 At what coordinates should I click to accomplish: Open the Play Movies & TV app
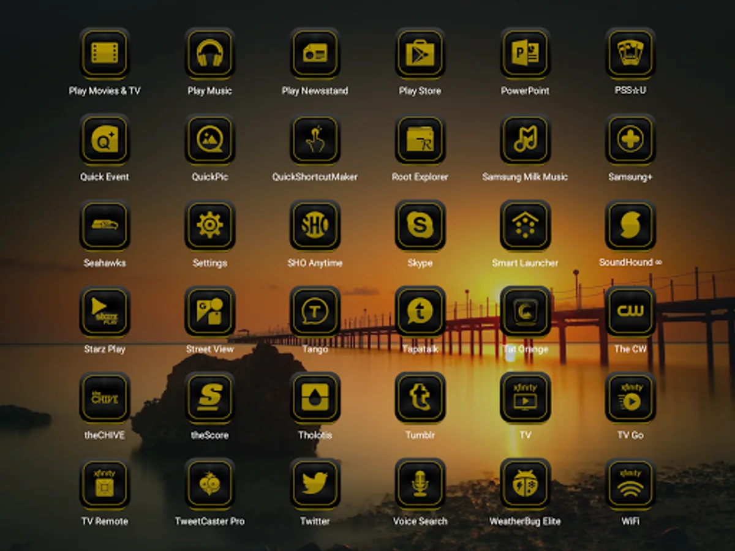tap(105, 53)
